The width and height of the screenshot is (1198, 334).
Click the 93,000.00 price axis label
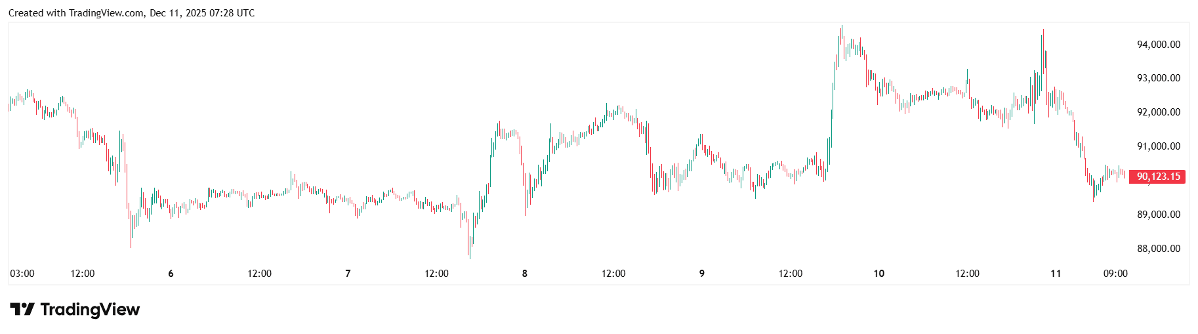(1158, 78)
